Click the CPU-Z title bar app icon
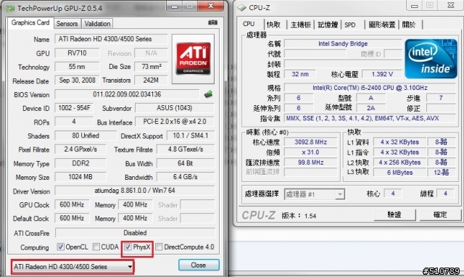 point(241,8)
